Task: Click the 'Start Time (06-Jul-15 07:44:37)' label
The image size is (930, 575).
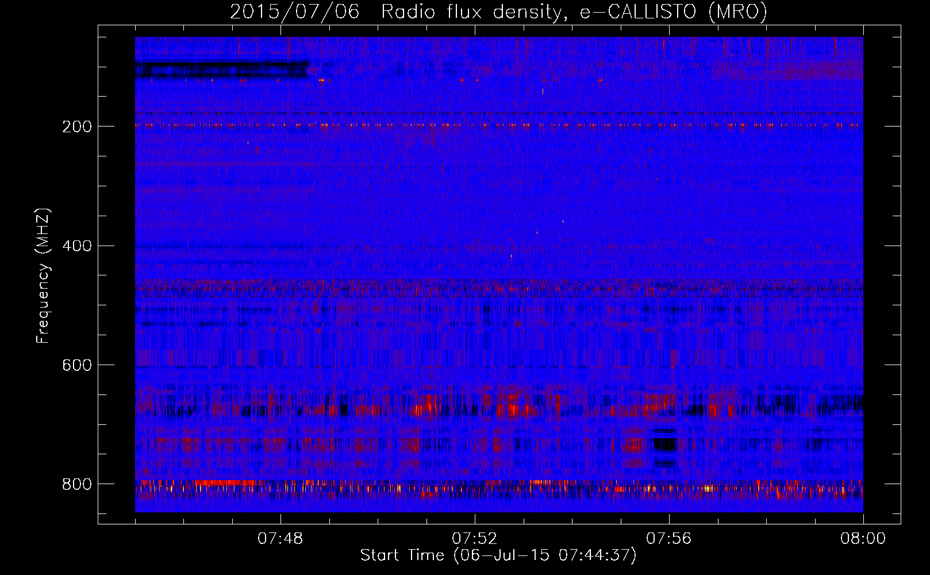Action: (x=498, y=555)
